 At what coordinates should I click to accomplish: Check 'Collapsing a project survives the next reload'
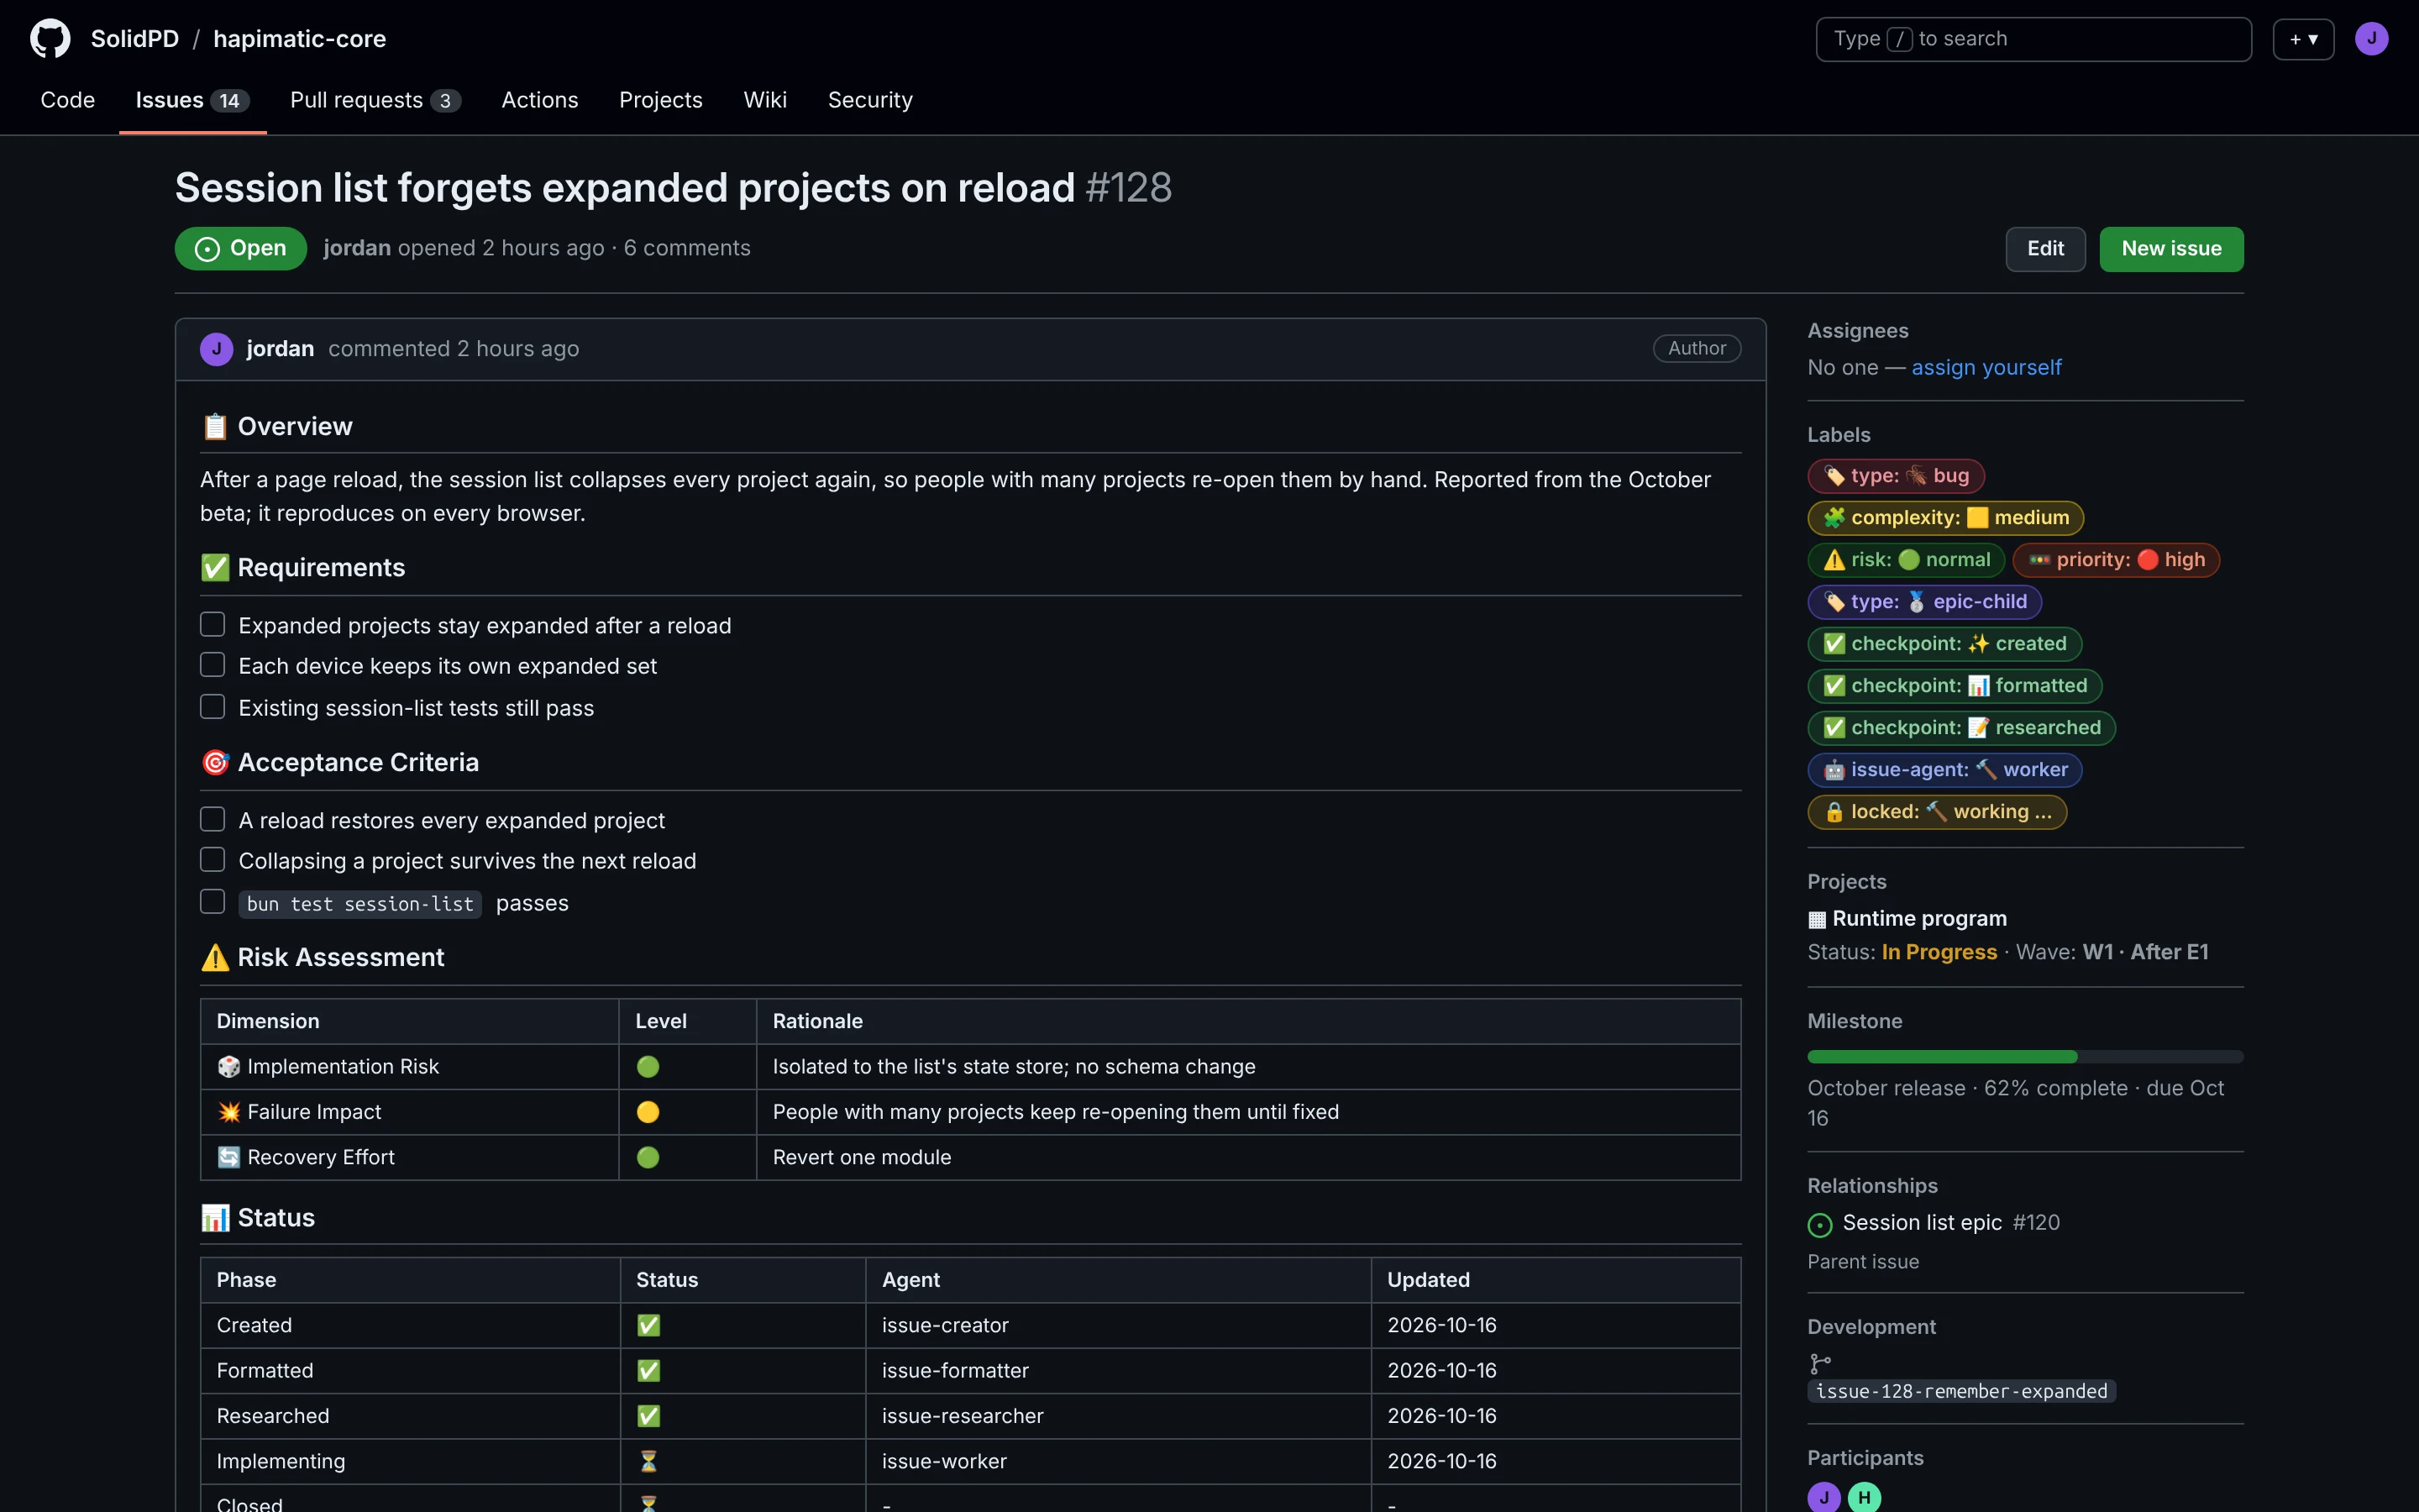coord(212,860)
